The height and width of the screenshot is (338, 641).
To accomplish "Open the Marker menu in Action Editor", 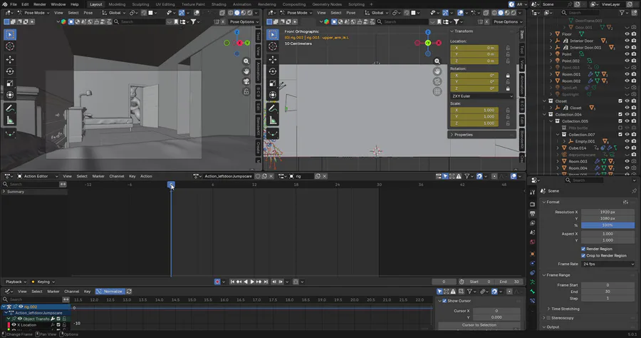I will (x=98, y=176).
